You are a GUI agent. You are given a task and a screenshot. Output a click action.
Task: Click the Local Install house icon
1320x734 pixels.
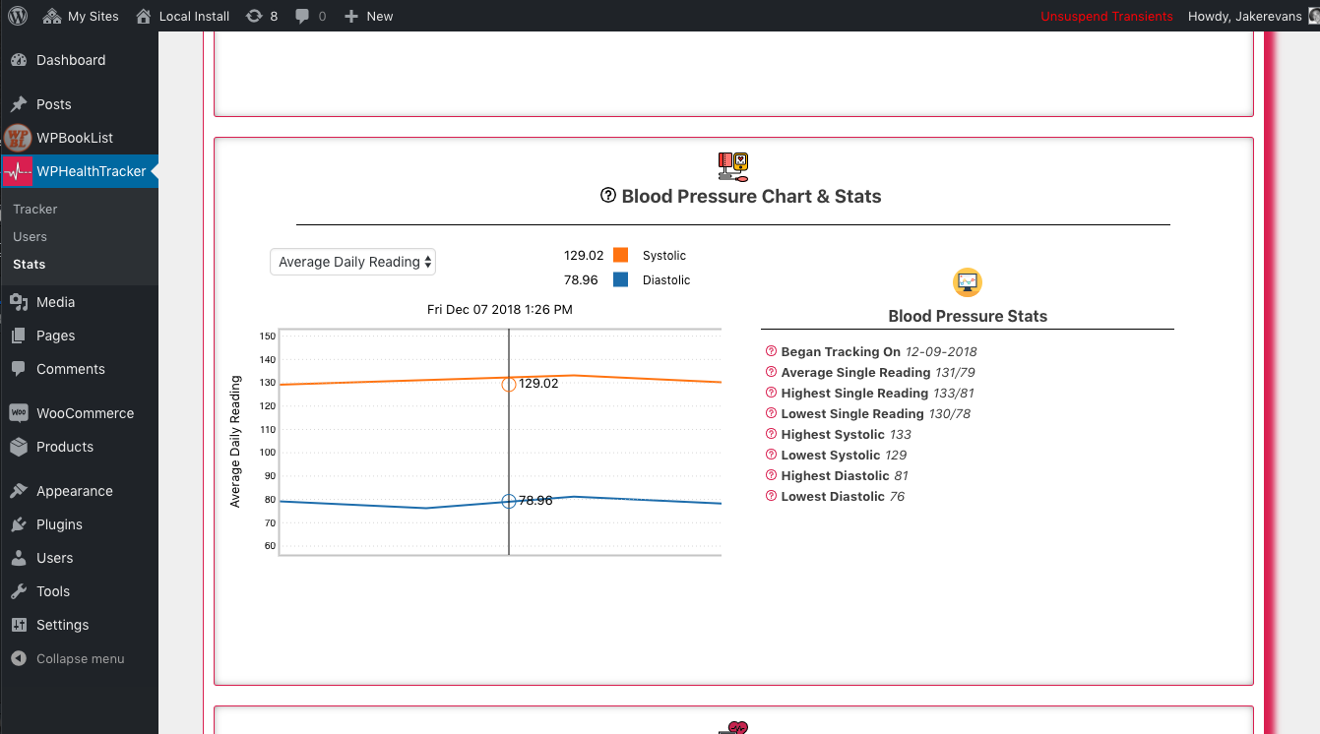[x=144, y=16]
